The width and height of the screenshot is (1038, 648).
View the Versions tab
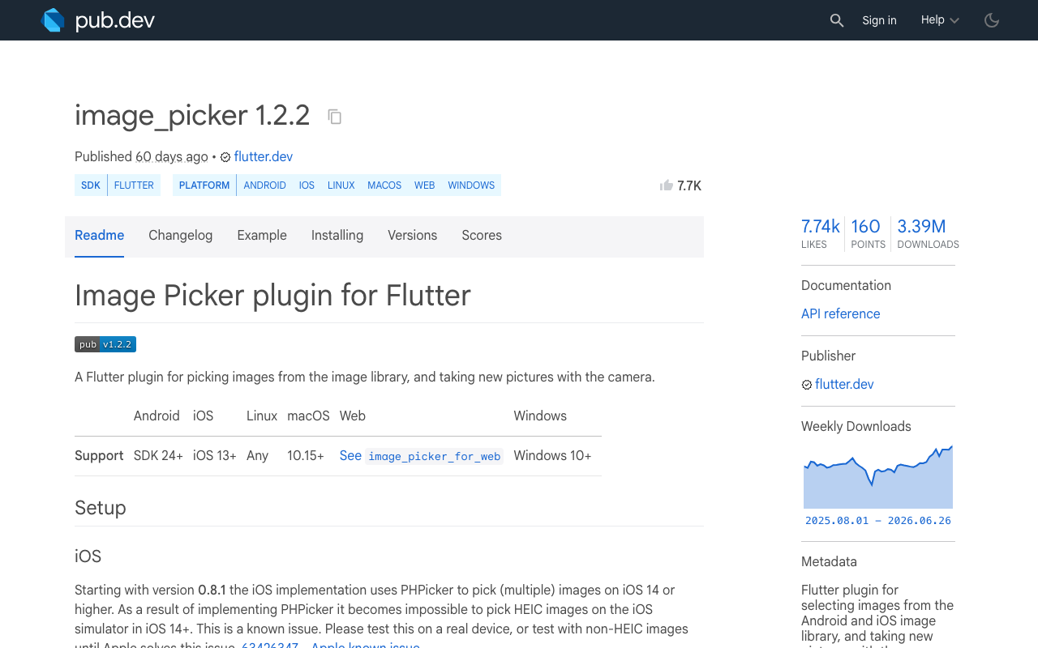coord(412,236)
